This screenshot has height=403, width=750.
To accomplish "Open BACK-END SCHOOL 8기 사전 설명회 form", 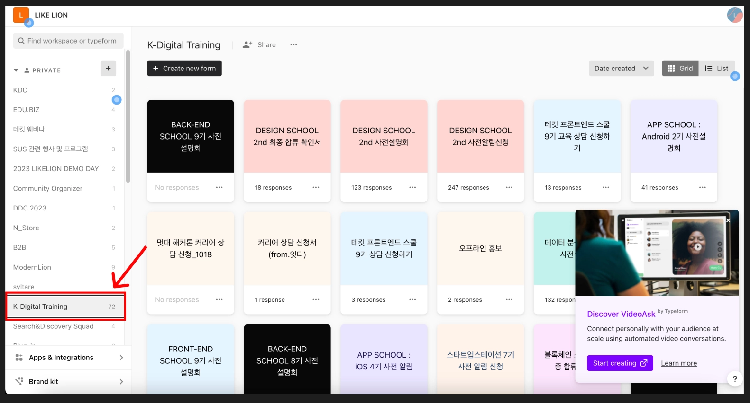I will (x=287, y=359).
